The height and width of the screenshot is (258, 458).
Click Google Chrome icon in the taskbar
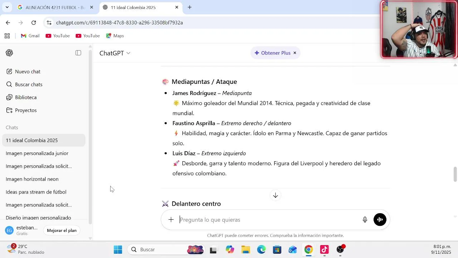pyautogui.click(x=308, y=249)
